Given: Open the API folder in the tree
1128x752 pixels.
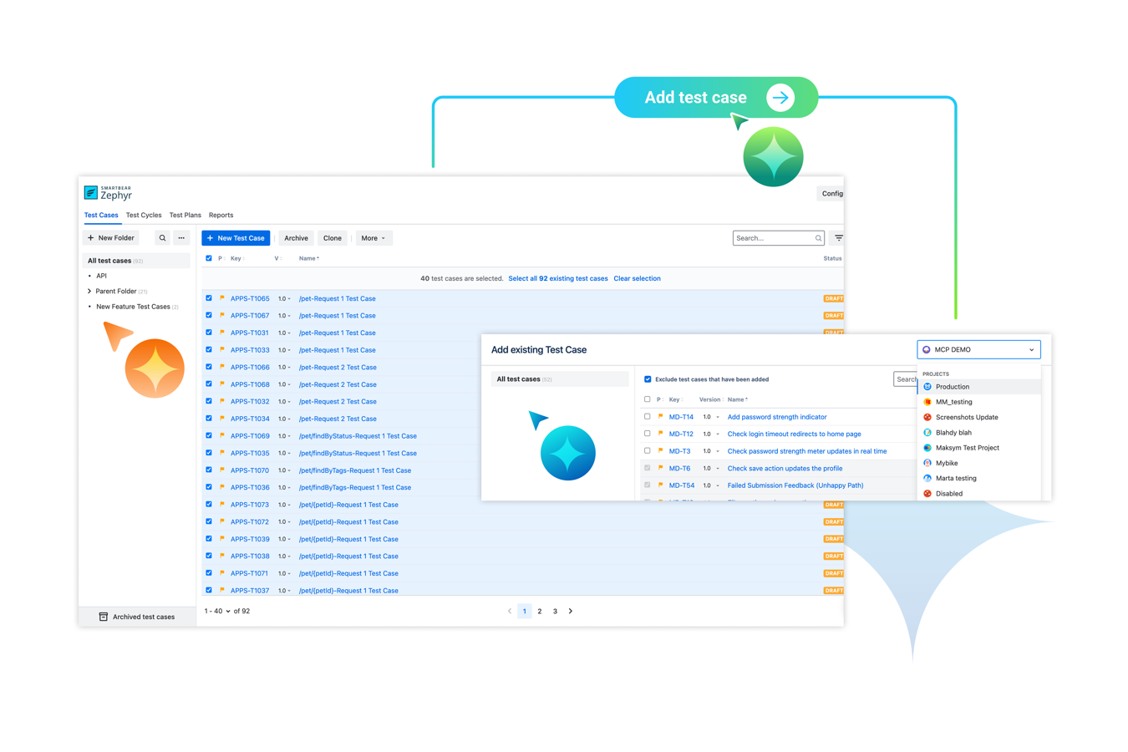Looking at the screenshot, I should click(101, 276).
